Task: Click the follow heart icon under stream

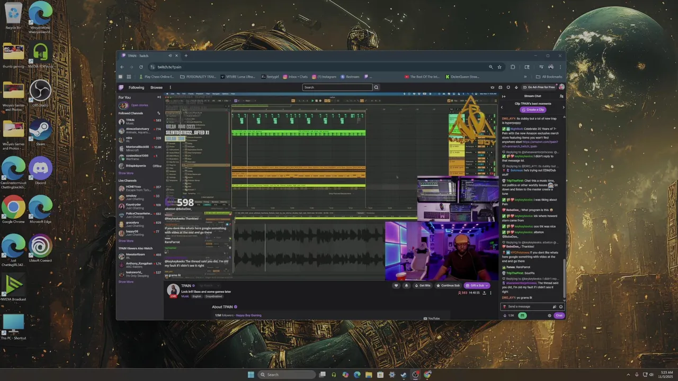Action: (x=396, y=285)
